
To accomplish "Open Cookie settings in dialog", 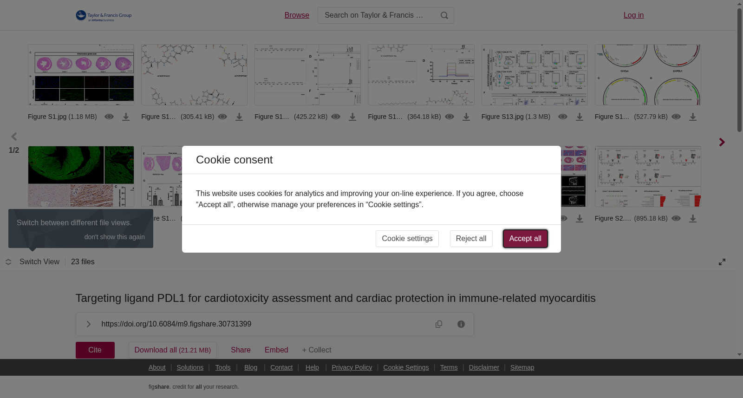I will click(x=407, y=239).
